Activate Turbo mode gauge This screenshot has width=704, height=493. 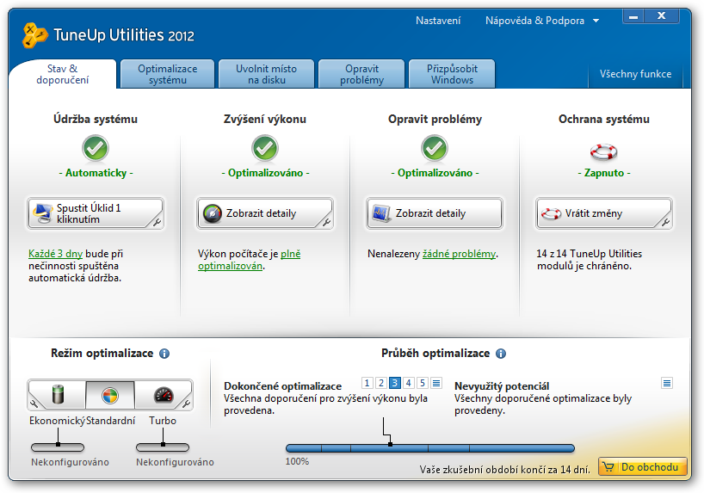164,395
